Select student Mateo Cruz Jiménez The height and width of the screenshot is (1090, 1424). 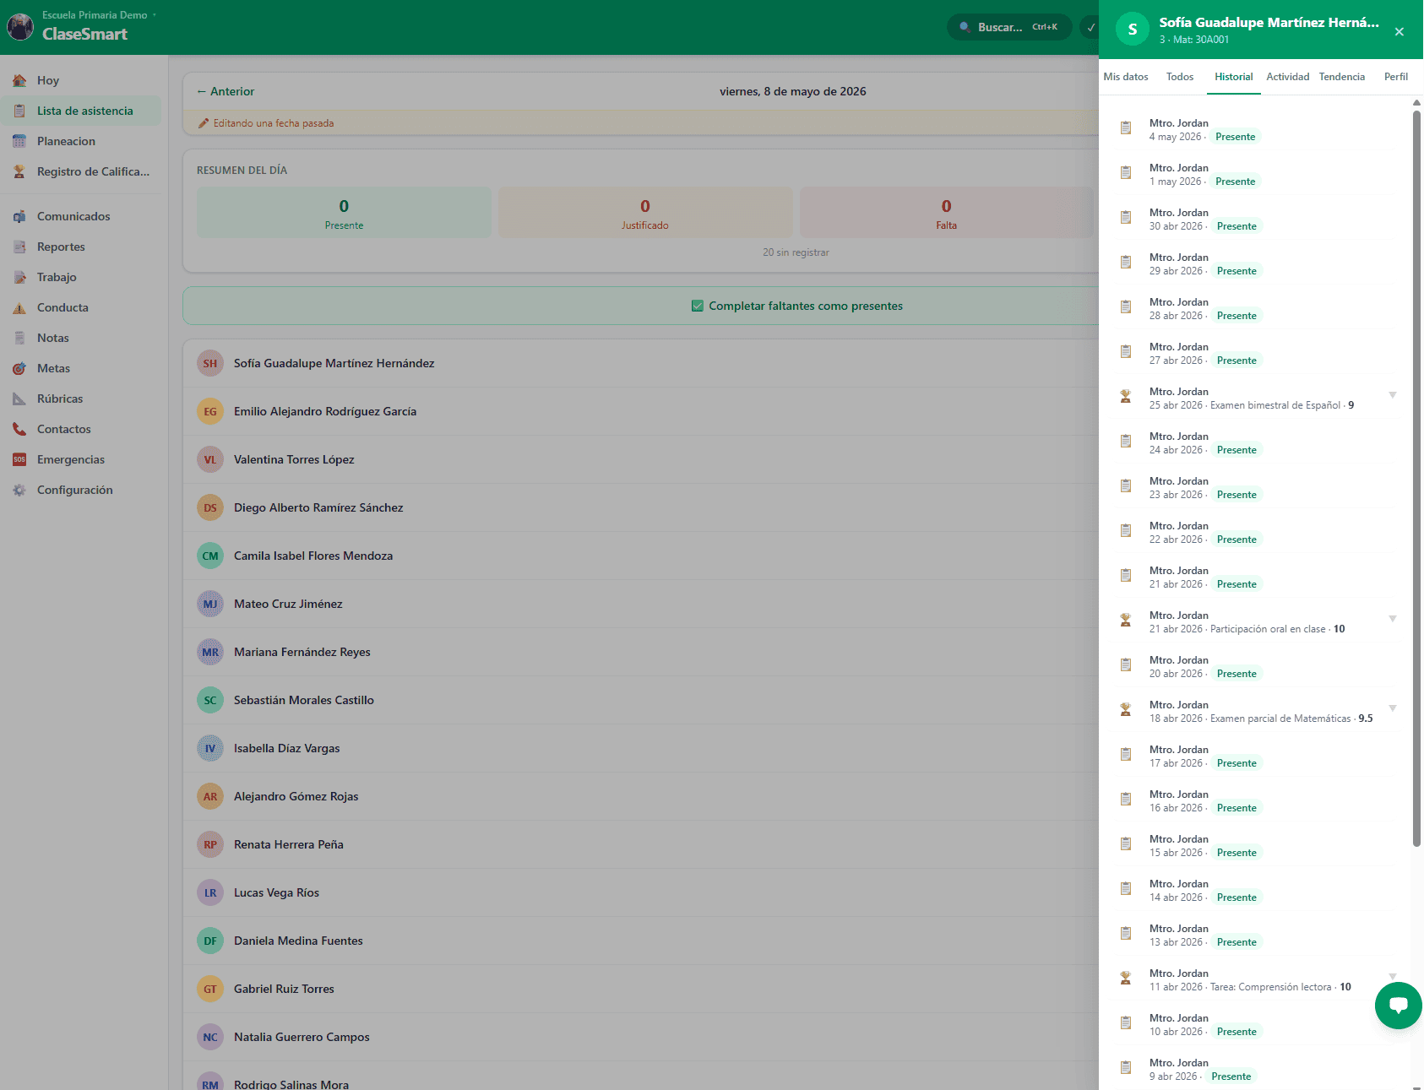[640, 604]
